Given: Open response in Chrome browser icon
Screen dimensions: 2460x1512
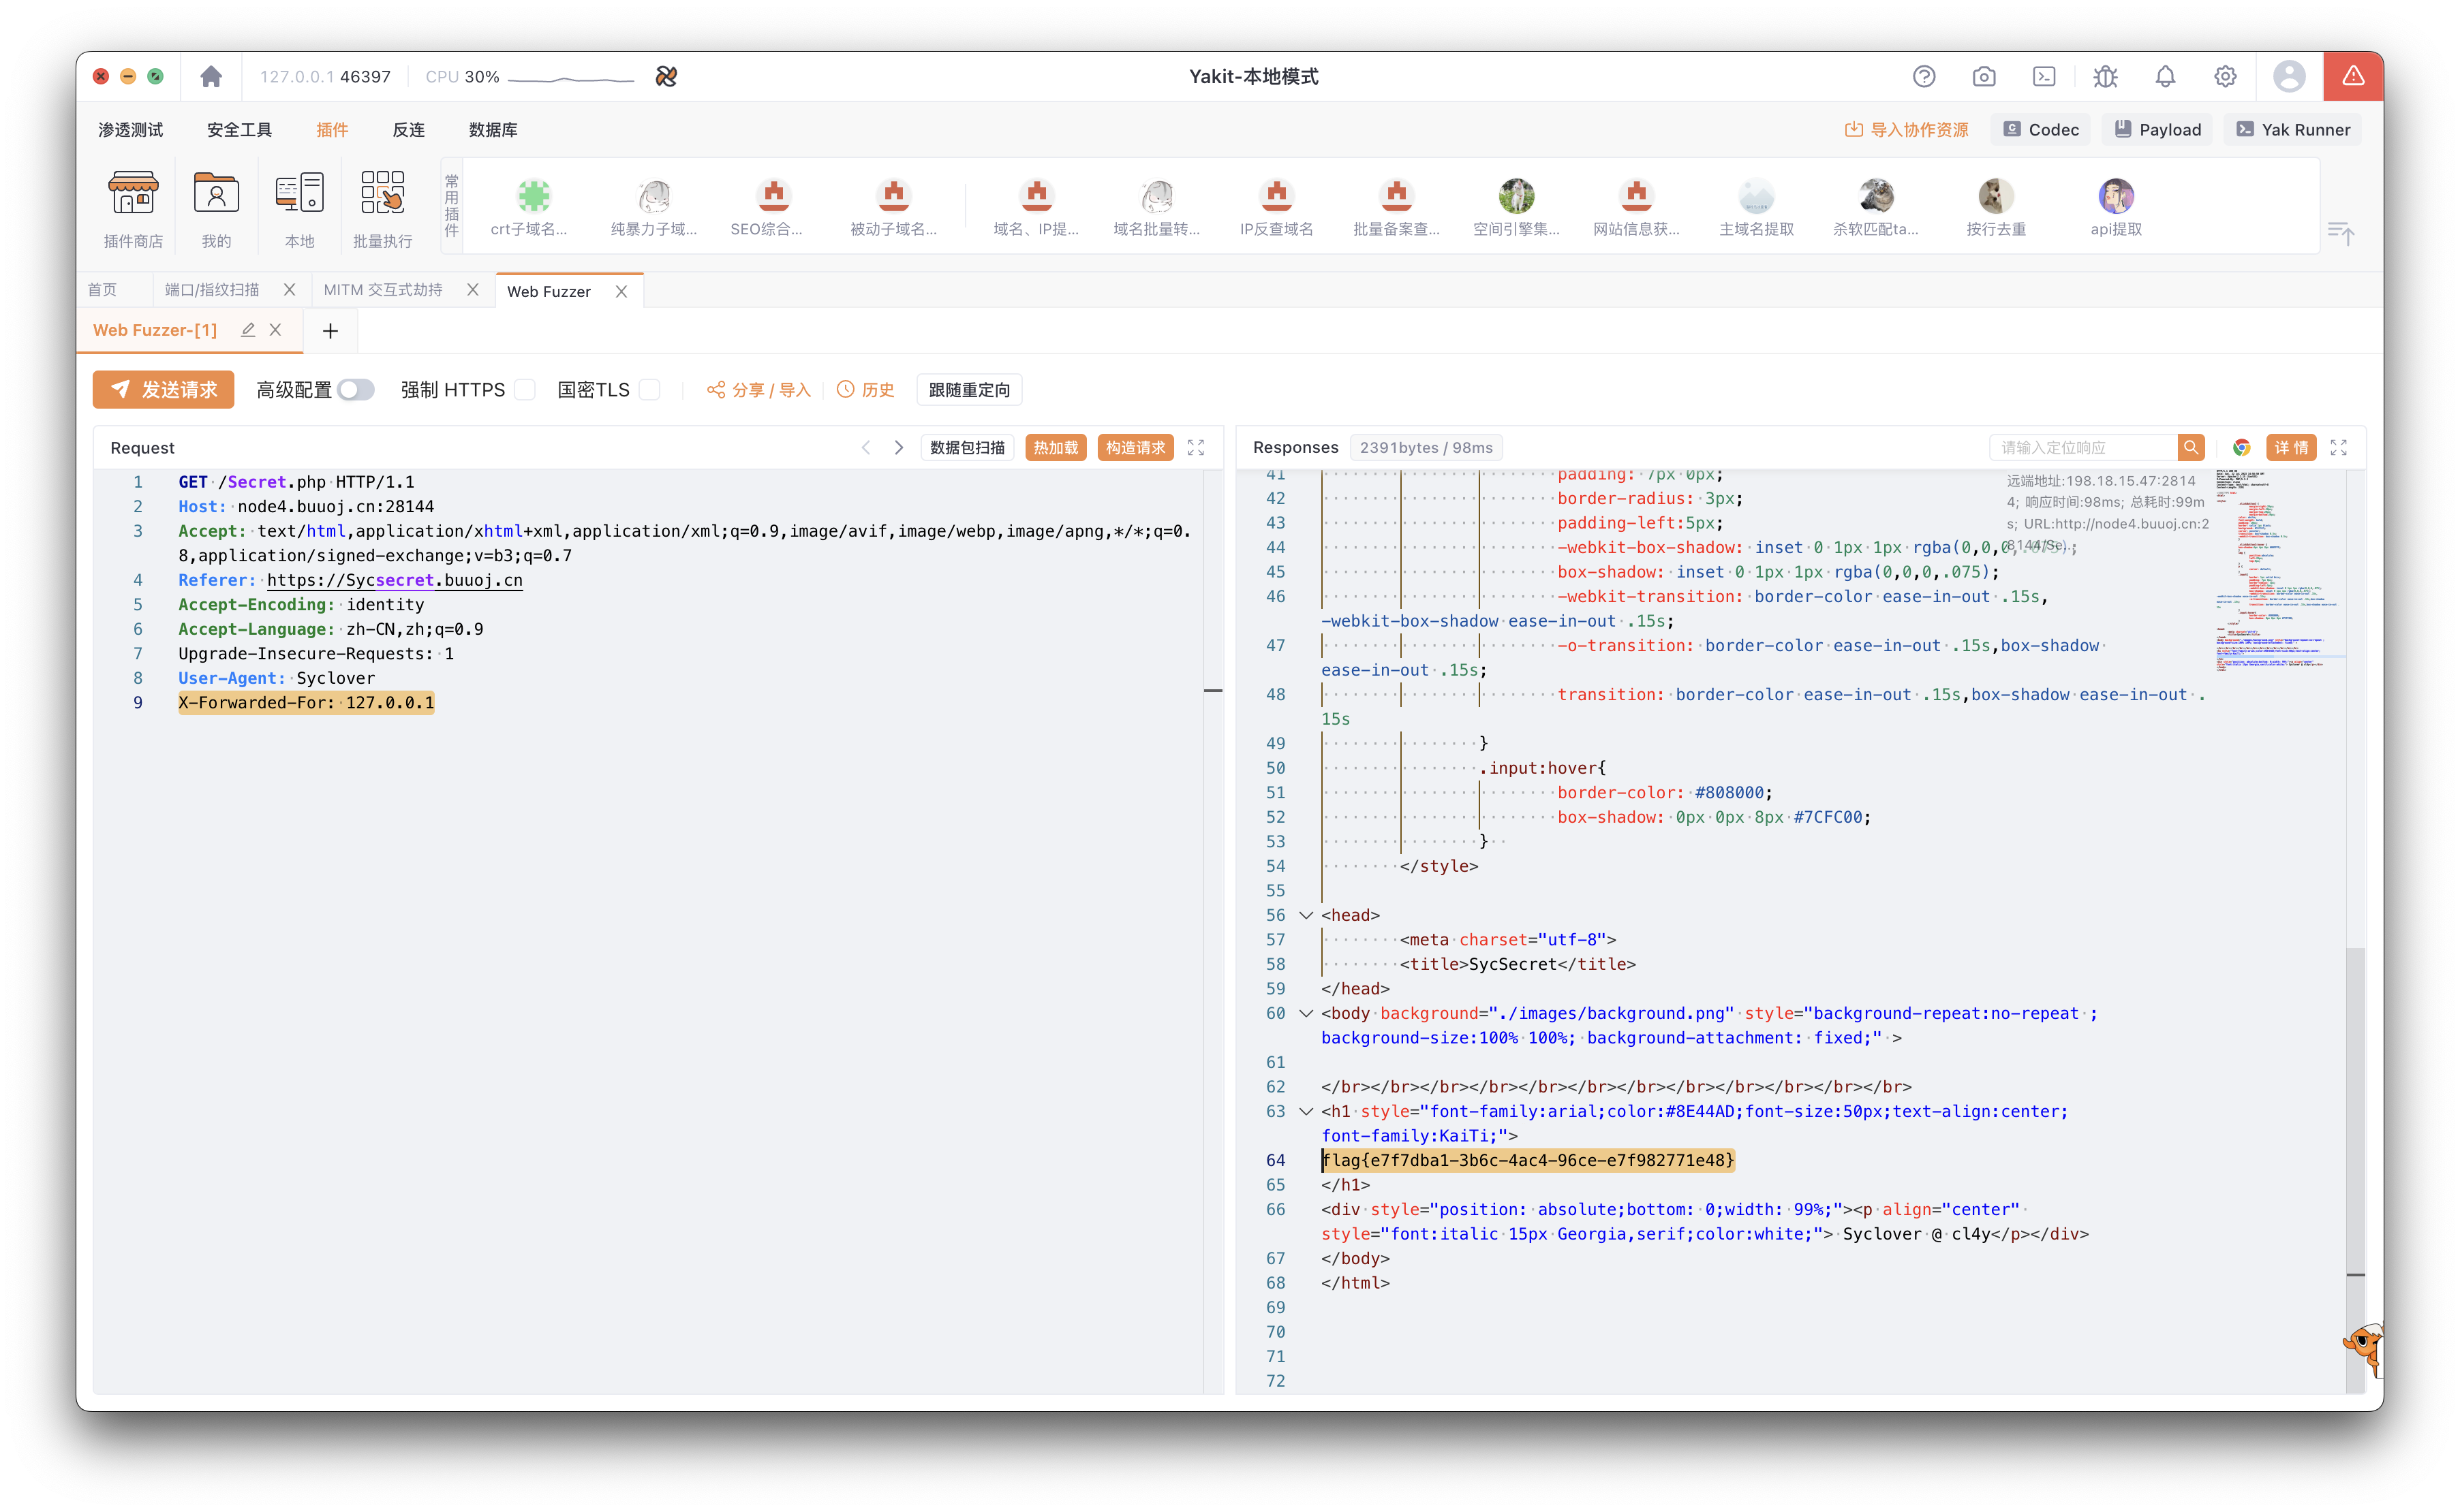Looking at the screenshot, I should click(x=2242, y=448).
